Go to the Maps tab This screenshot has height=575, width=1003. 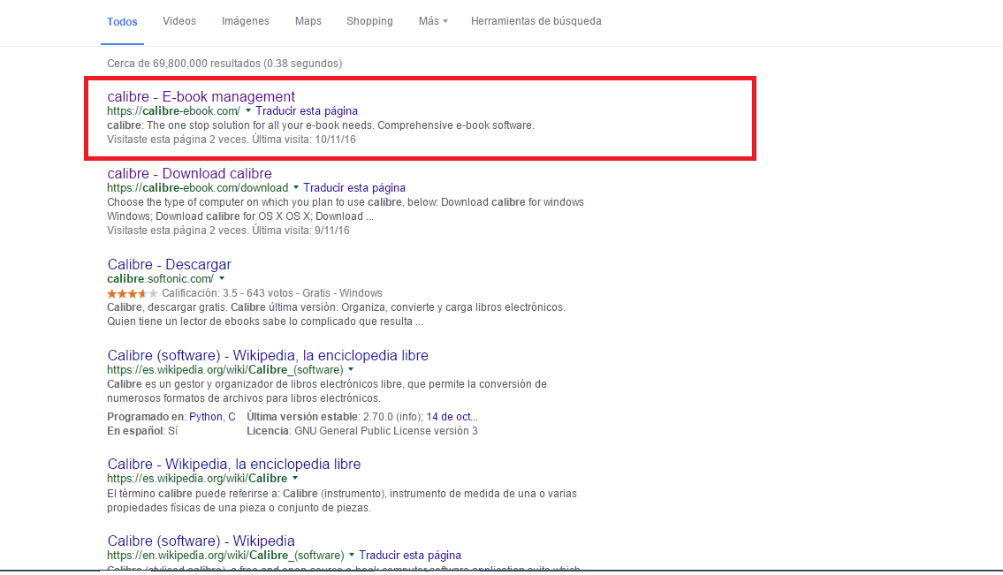click(308, 21)
